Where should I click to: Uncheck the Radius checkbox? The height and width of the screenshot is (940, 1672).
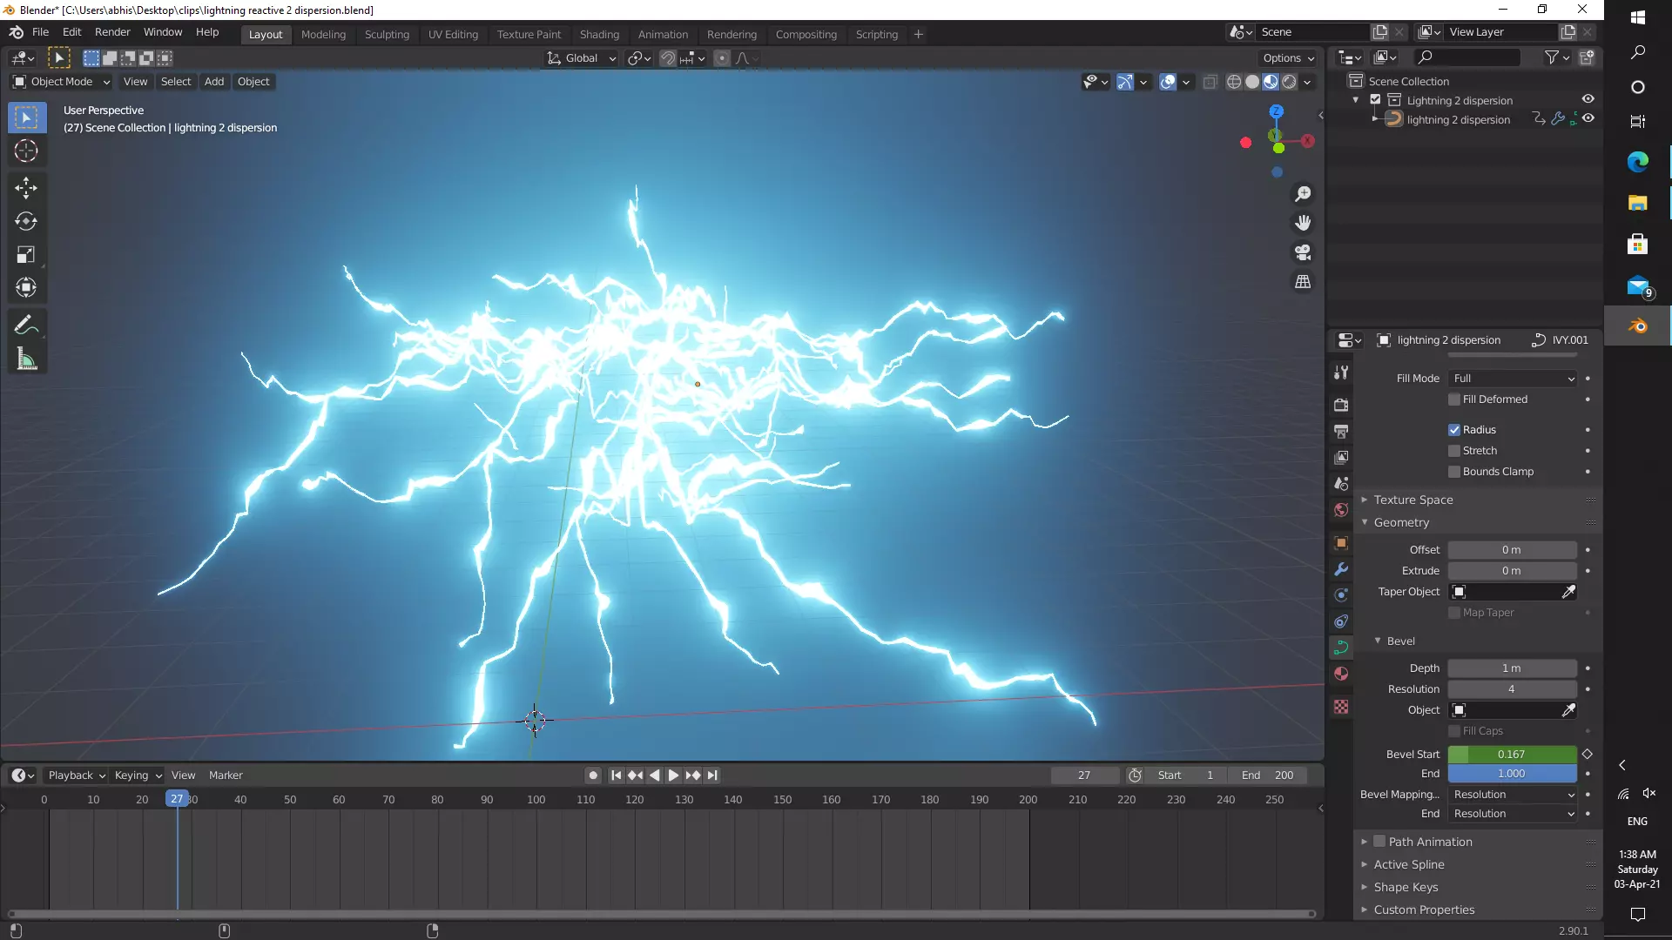(x=1454, y=430)
